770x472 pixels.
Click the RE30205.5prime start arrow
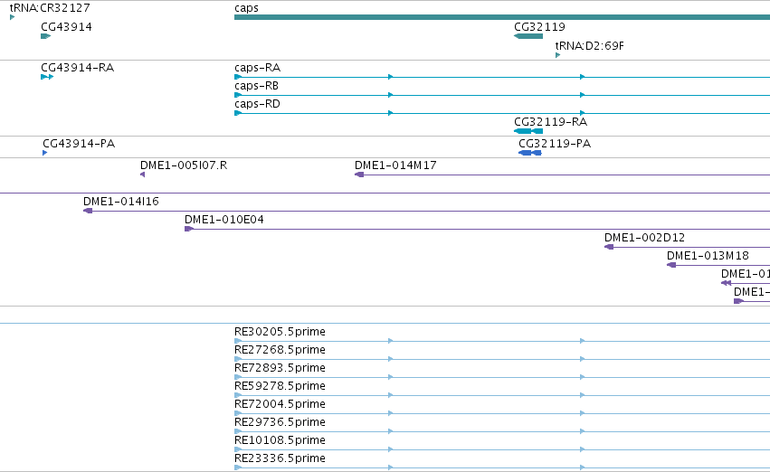coord(238,341)
